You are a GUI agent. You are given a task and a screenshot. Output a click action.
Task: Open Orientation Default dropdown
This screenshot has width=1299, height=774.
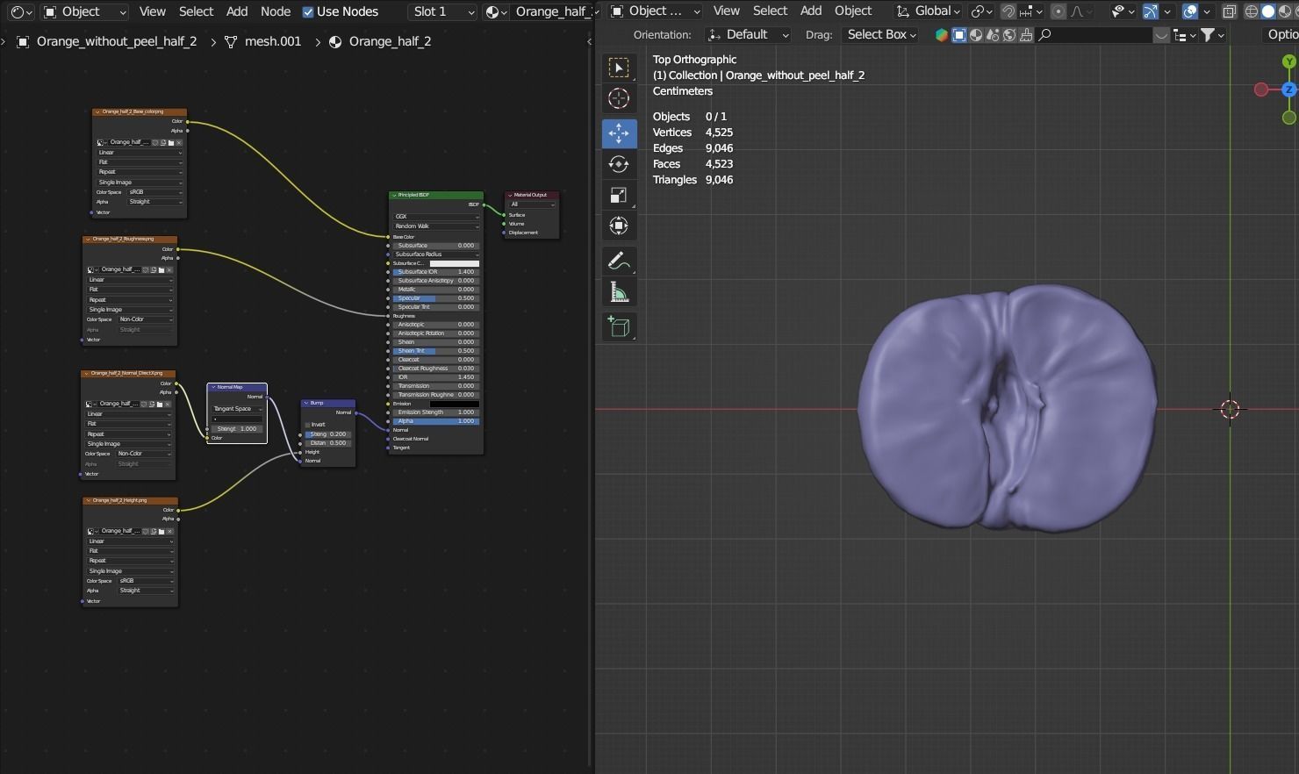pos(749,35)
